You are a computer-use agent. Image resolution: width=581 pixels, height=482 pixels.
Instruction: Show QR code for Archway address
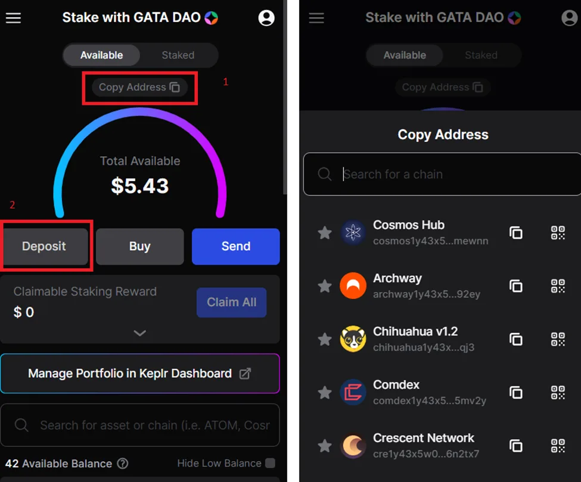point(558,286)
